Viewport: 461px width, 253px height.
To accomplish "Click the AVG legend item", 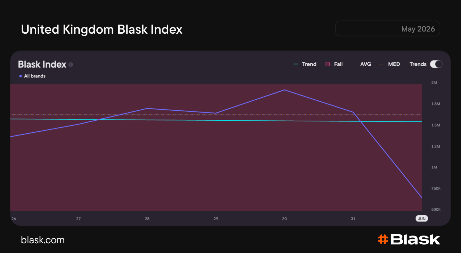I will click(361, 64).
